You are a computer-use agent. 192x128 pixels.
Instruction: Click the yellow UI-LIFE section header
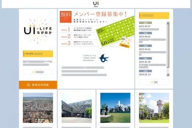click(x=38, y=54)
